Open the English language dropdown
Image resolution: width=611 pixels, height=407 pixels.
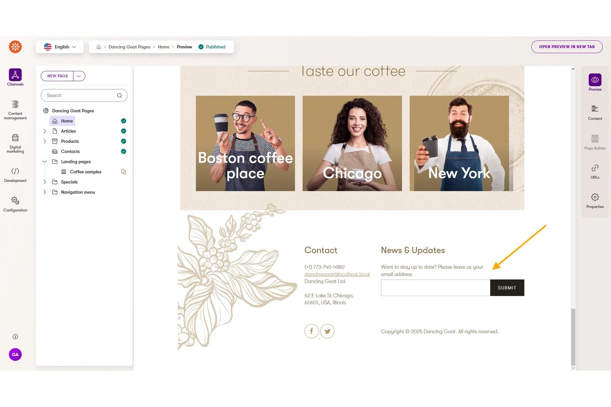click(60, 47)
